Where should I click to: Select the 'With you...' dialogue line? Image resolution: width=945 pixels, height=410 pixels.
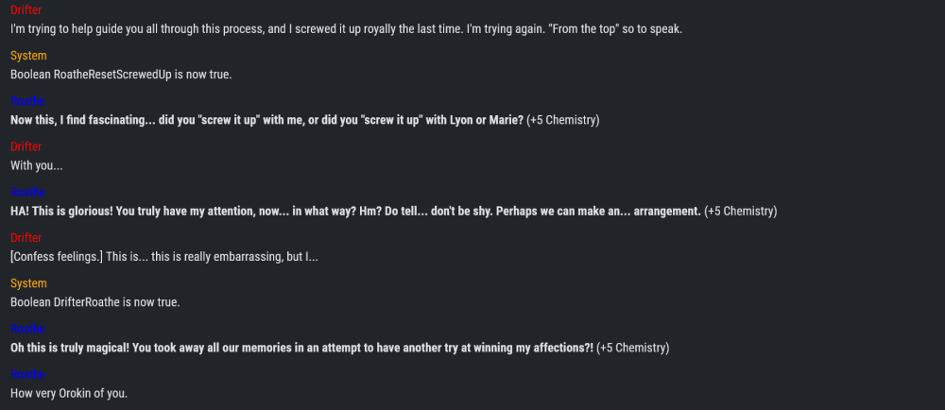(36, 166)
